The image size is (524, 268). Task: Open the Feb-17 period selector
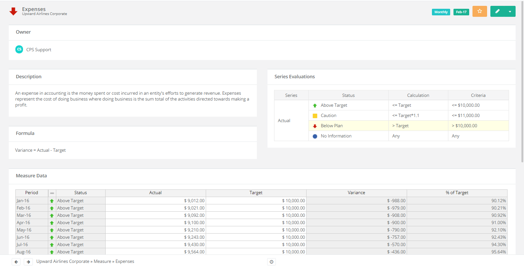pyautogui.click(x=461, y=12)
